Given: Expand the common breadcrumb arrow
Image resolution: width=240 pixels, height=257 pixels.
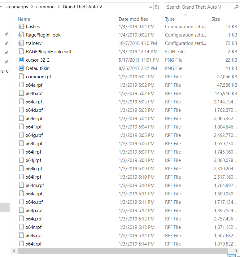Looking at the screenshot, I should (59, 7).
